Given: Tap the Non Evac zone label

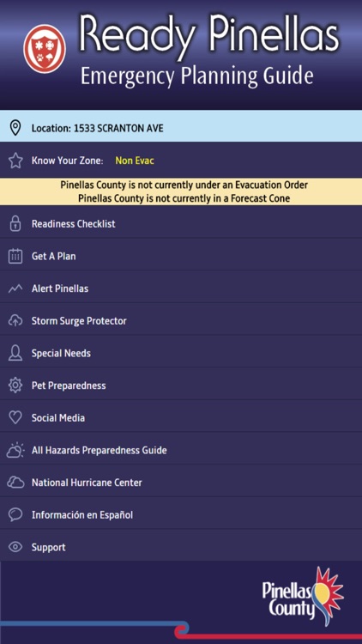Looking at the screenshot, I should (x=135, y=161).
